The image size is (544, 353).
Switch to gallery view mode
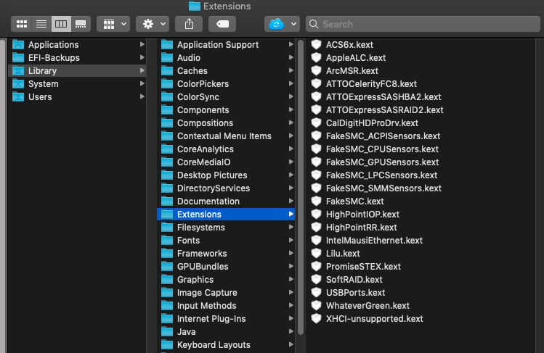[81, 24]
